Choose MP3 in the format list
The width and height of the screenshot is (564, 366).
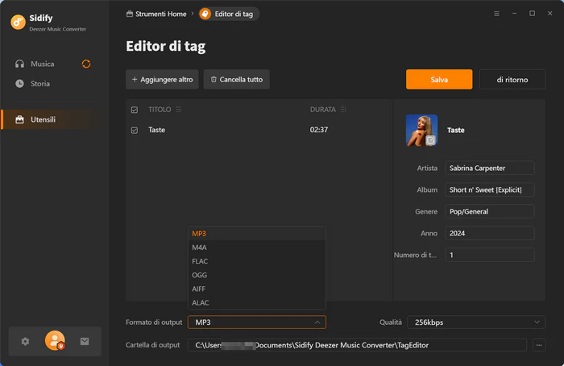[257, 234]
